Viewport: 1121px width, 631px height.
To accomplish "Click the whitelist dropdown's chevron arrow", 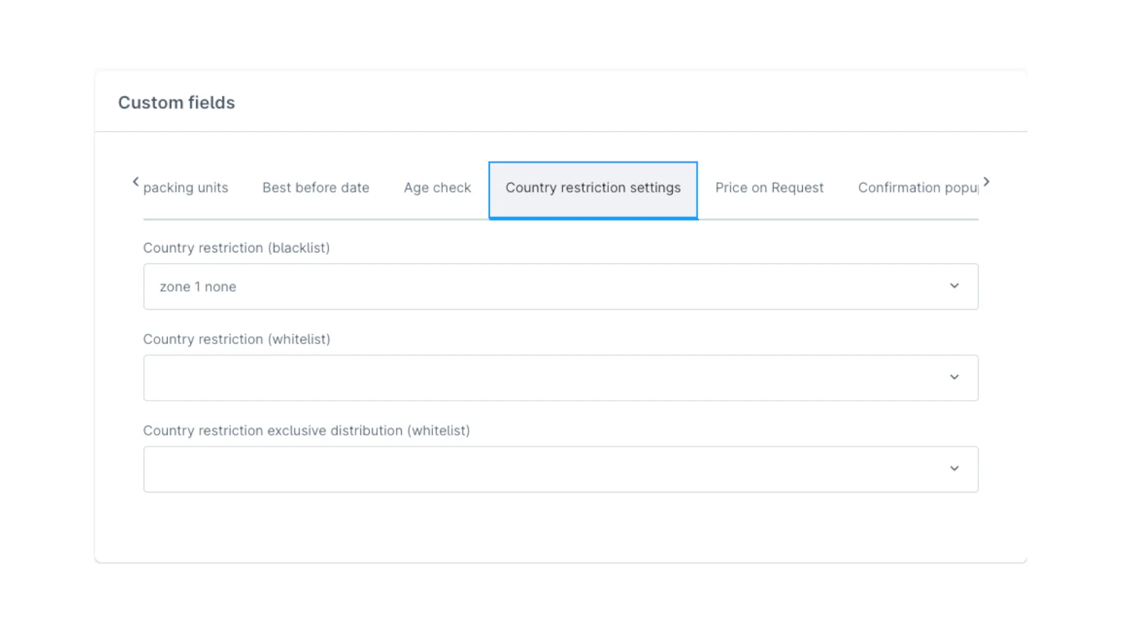I will [x=955, y=377].
